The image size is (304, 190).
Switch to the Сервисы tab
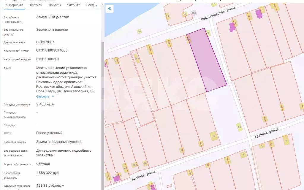click(36, 5)
